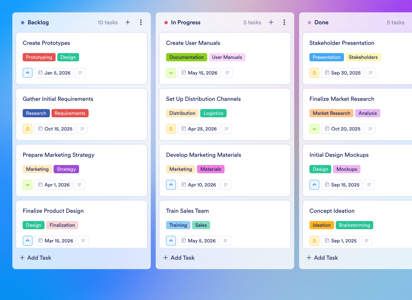The width and height of the screenshot is (412, 300).
Task: Click the Marketing tag on Develop Marketing Materials
Action: [180, 169]
